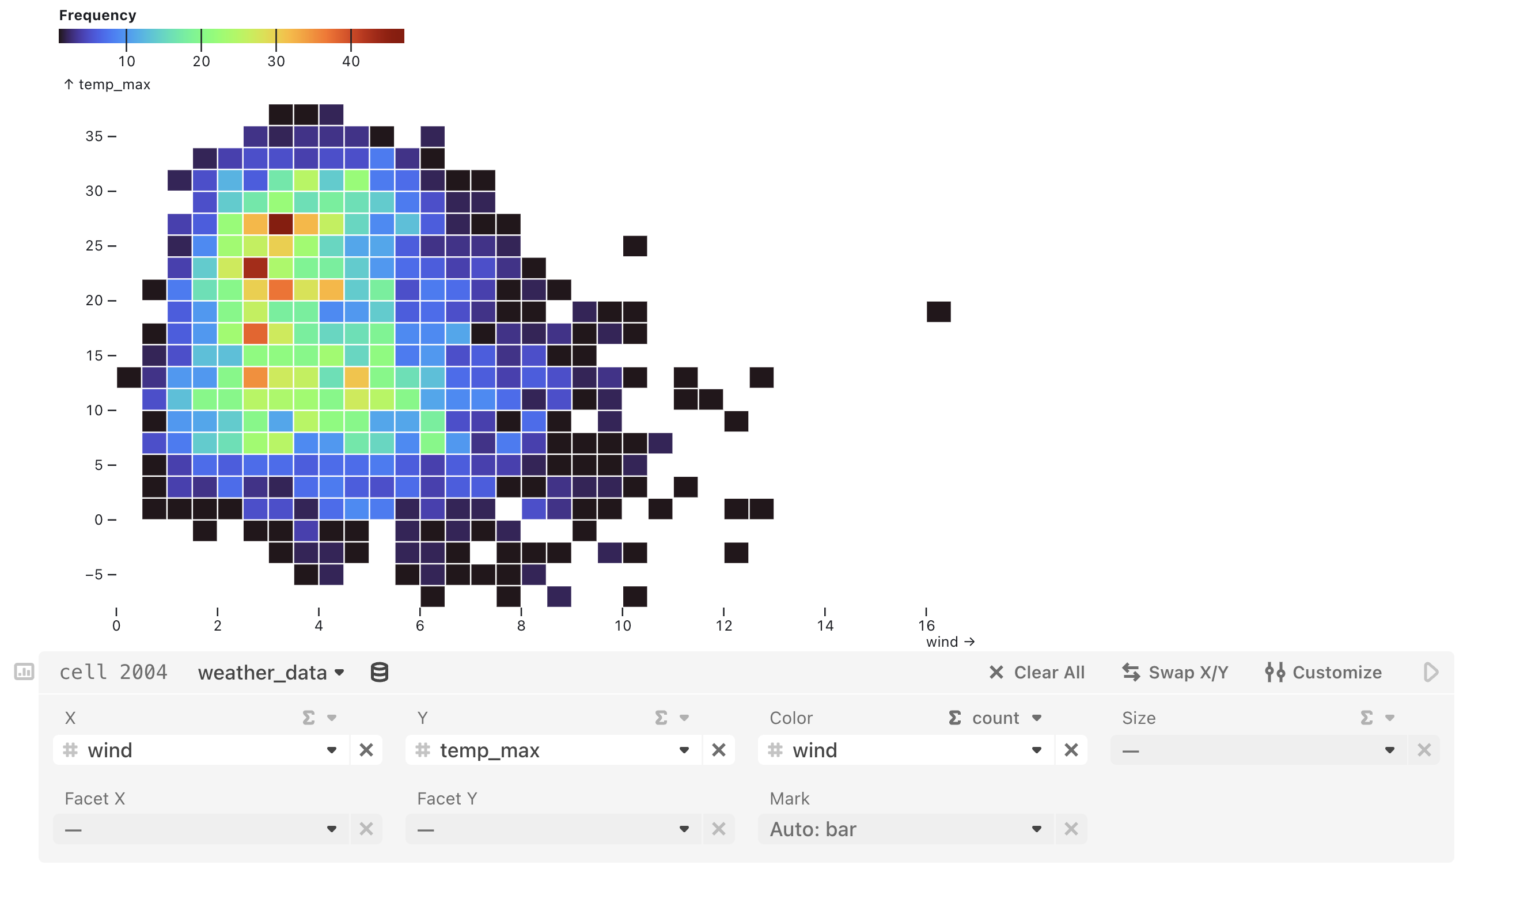Click the run/play button at far right
The height and width of the screenshot is (903, 1516).
tap(1430, 672)
